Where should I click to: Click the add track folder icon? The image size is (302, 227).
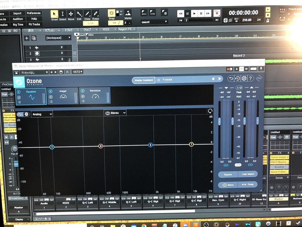(x=34, y=38)
